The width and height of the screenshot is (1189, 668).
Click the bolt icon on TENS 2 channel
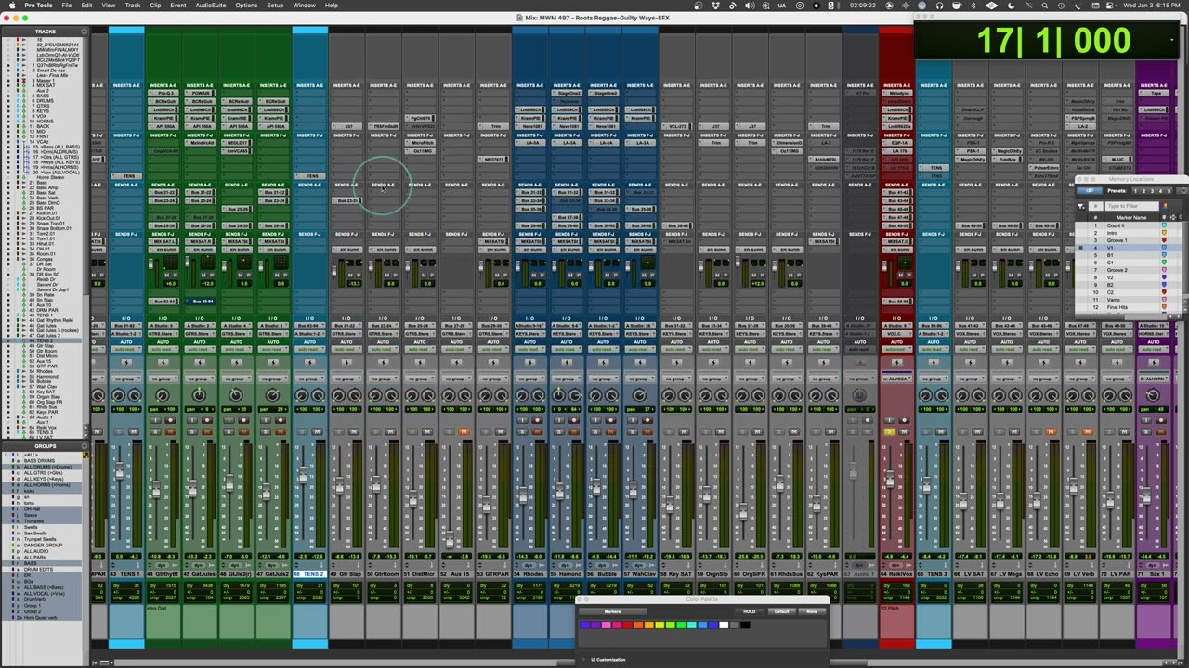pyautogui.click(x=310, y=362)
